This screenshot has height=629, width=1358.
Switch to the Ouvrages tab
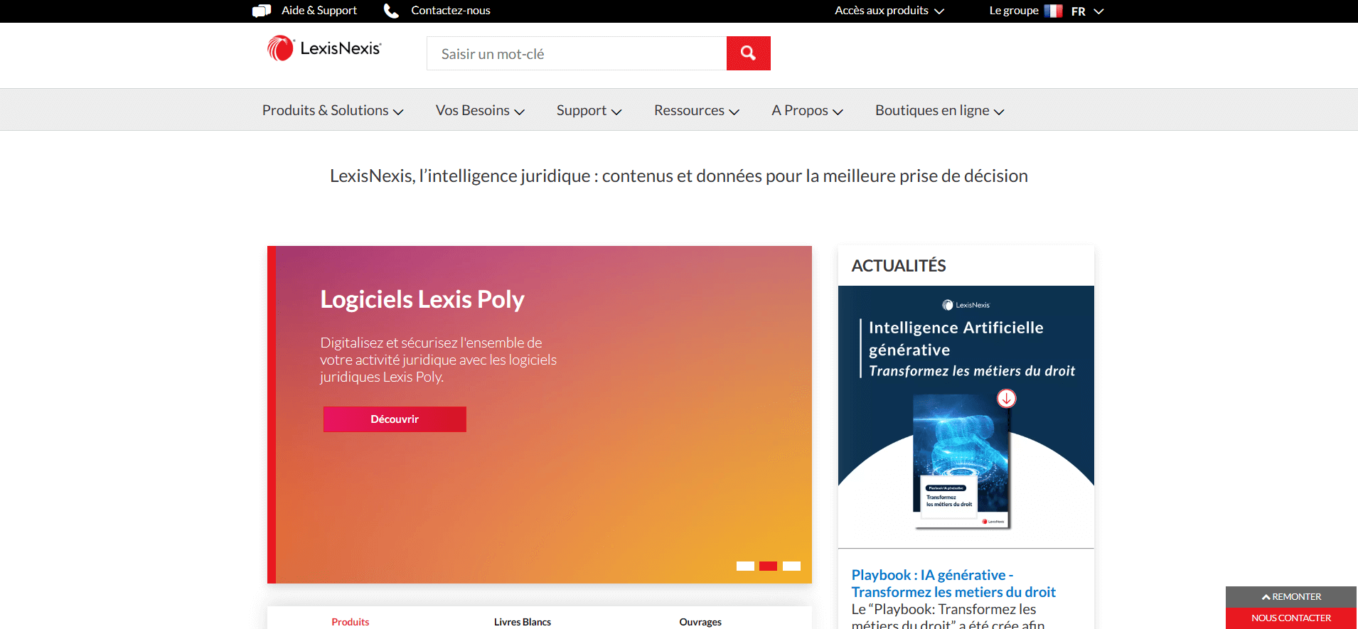700,621
